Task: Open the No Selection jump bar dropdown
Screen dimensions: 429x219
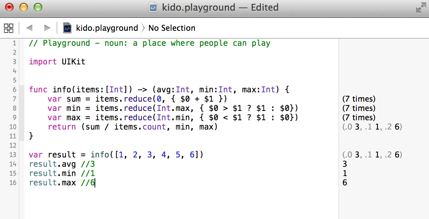Action: (172, 28)
